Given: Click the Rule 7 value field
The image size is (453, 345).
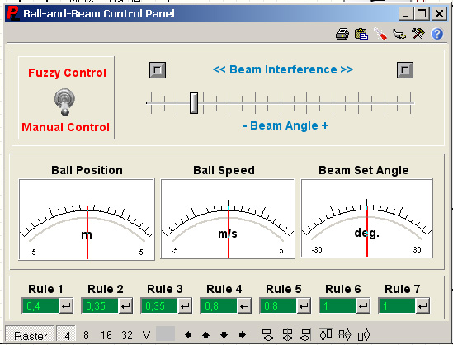Looking at the screenshot, I should tap(397, 305).
